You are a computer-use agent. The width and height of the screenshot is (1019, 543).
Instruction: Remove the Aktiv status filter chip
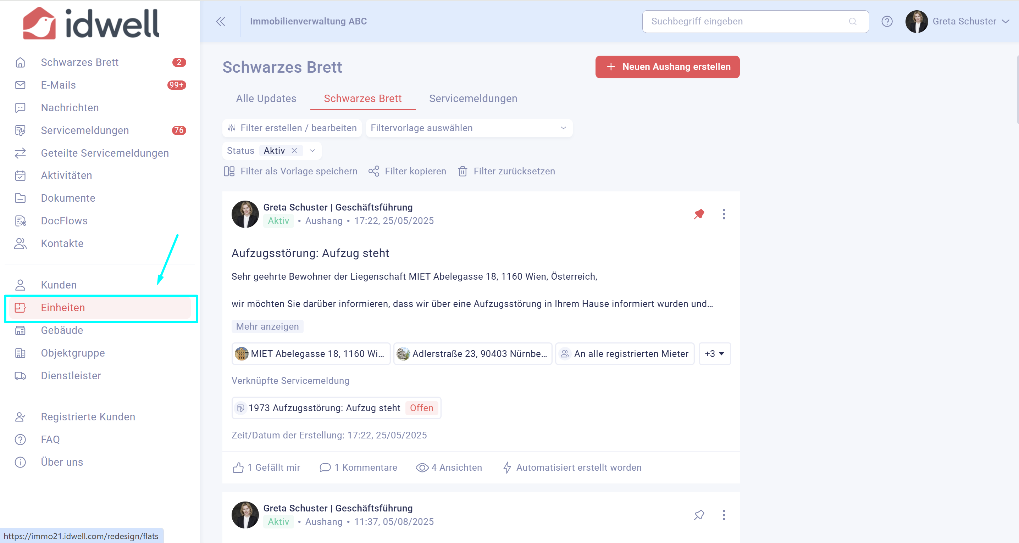coord(294,151)
